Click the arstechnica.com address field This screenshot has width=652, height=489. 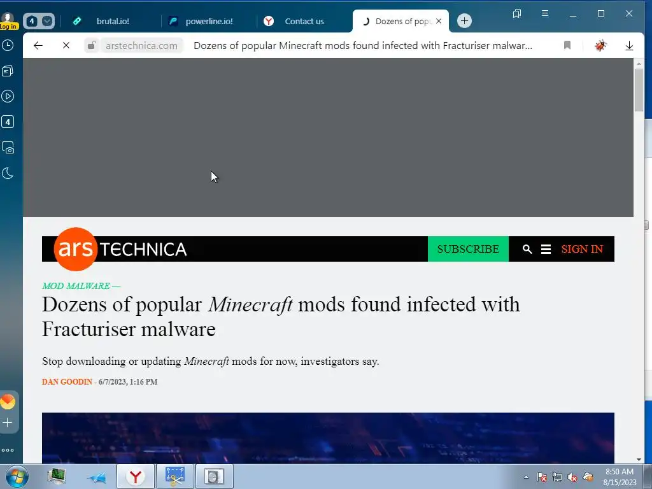click(x=141, y=45)
